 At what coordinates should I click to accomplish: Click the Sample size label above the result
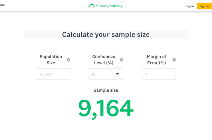106,90
